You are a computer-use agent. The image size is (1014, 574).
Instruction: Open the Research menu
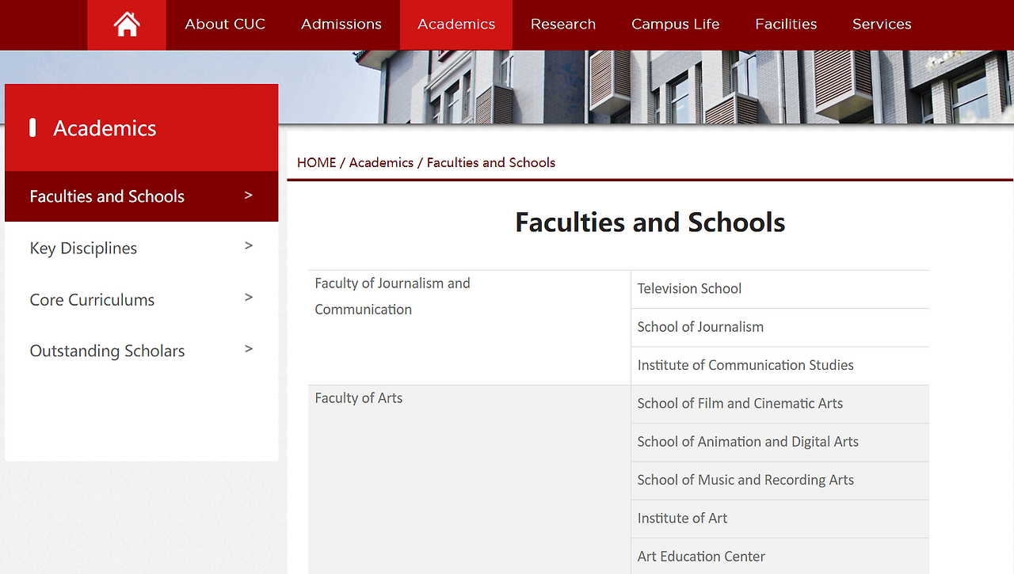(x=563, y=25)
